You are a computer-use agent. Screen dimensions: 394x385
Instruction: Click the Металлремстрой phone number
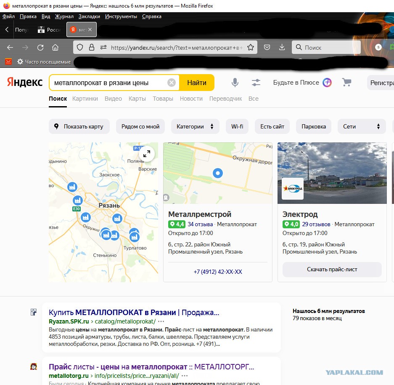[218, 272]
